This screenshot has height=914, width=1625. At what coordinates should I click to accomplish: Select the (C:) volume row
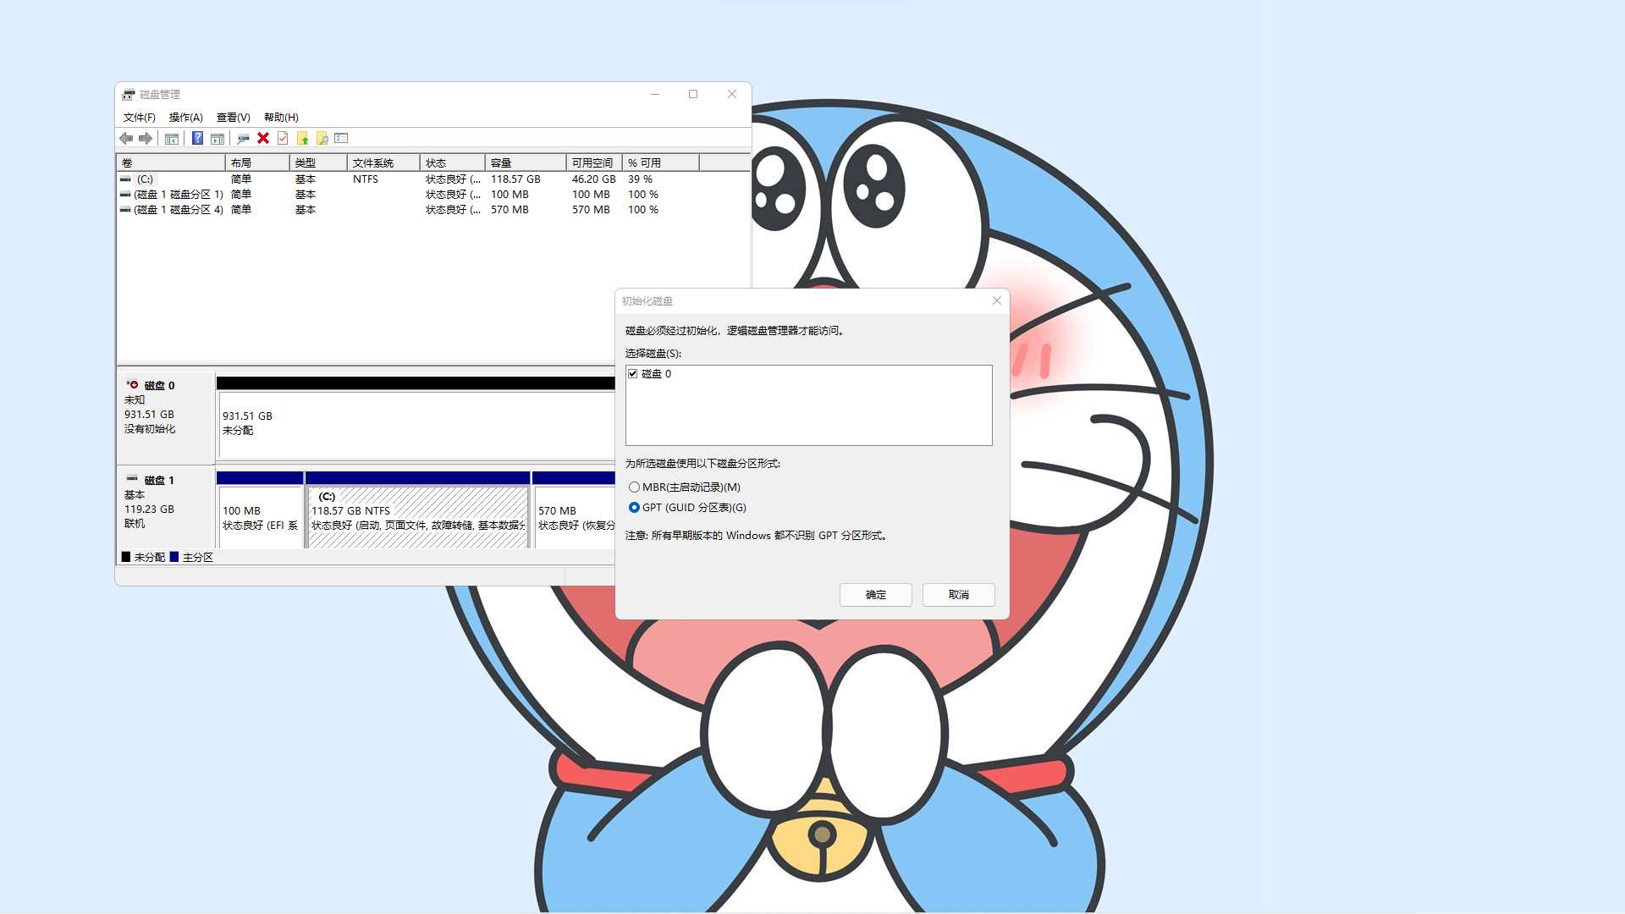[x=146, y=179]
